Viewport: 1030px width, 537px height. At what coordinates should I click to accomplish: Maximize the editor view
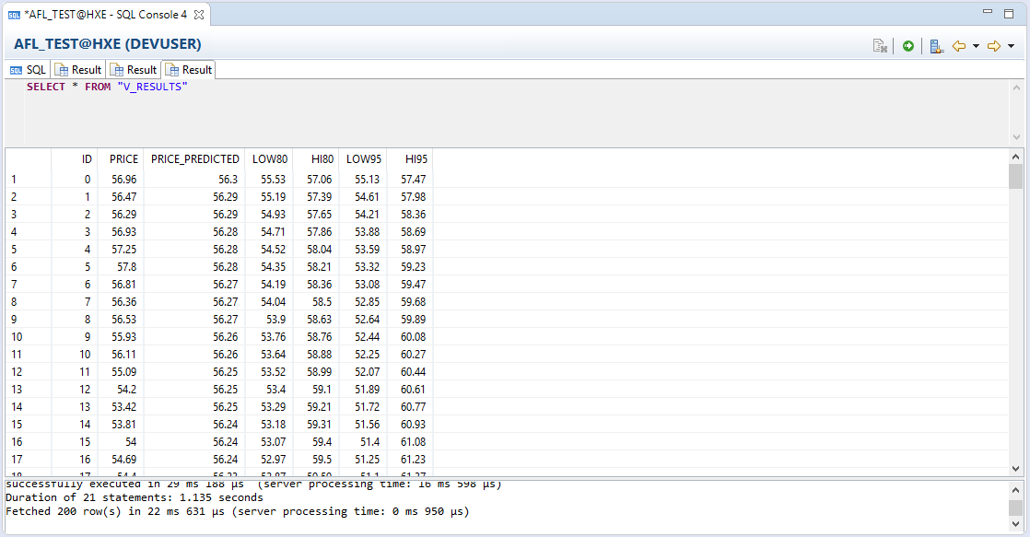click(x=1009, y=13)
